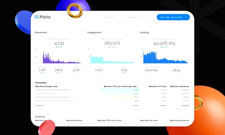Sort Campaigns table by Meta Ads Impressions
The height and width of the screenshot is (135, 225).
pyautogui.click(x=180, y=86)
